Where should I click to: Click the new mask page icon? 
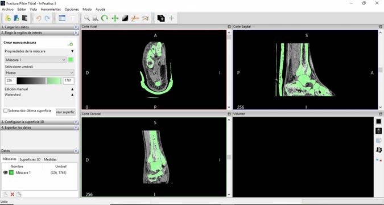coord(6,194)
